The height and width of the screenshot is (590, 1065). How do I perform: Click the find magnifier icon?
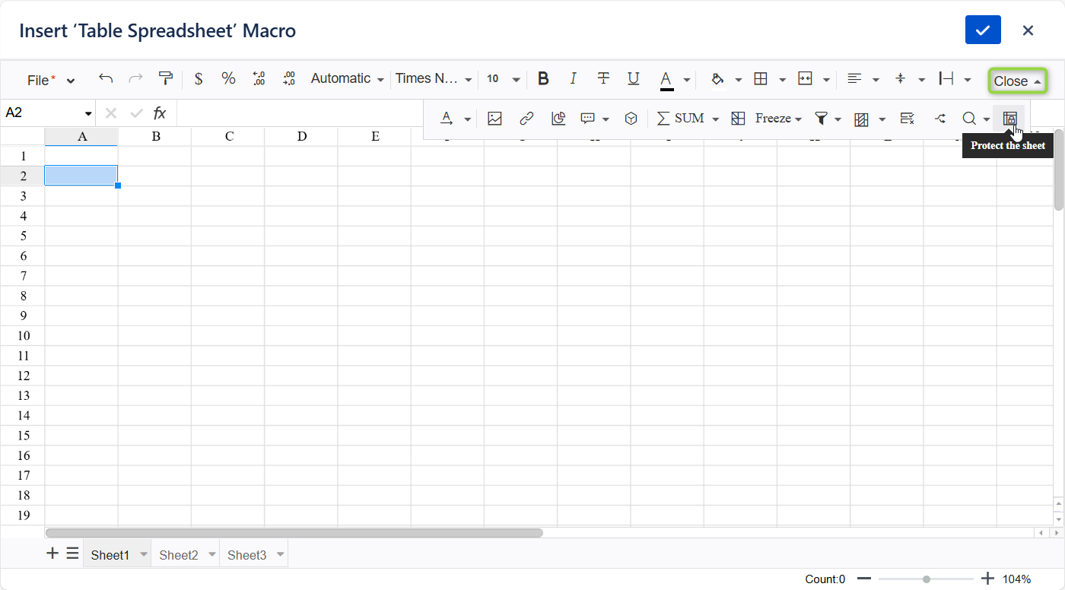point(969,119)
